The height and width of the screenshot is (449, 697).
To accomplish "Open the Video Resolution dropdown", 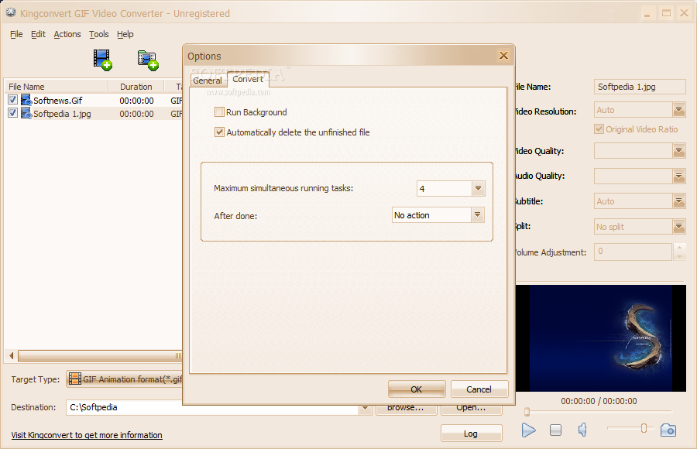I will pyautogui.click(x=678, y=110).
